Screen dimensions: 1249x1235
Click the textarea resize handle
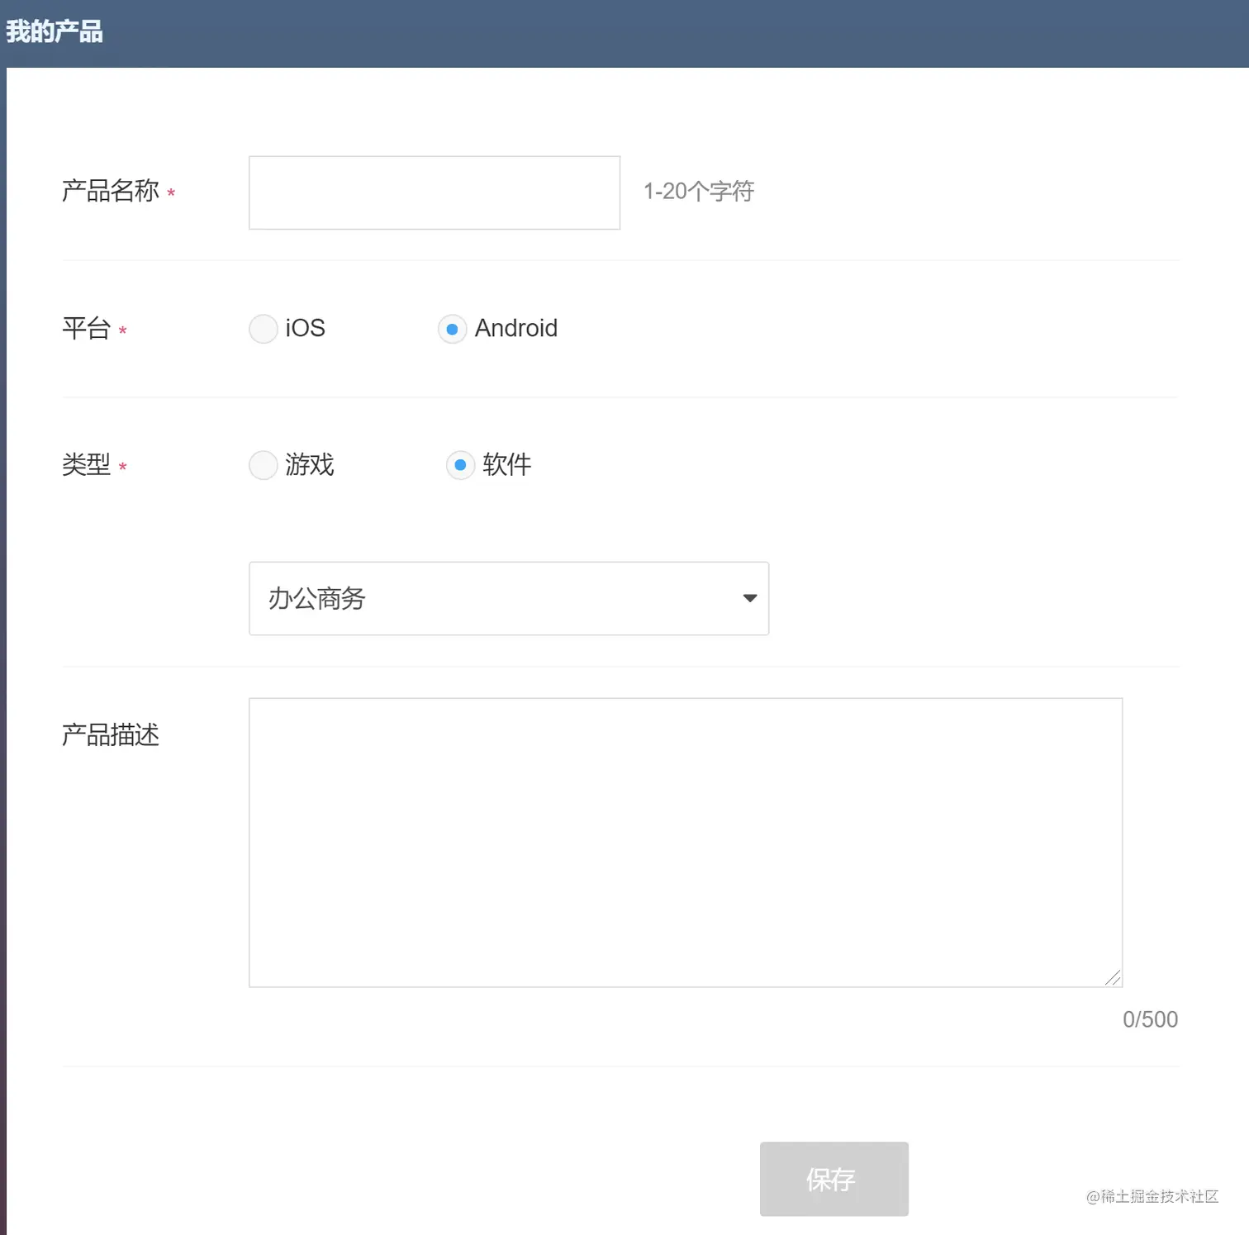click(1114, 979)
